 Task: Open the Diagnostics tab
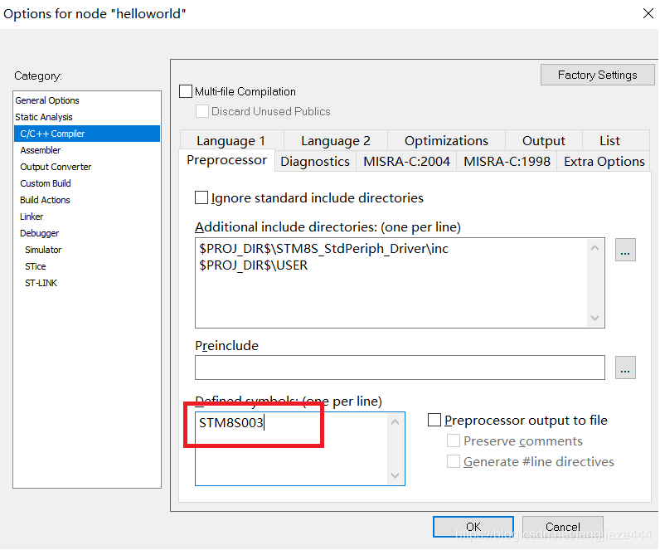click(315, 162)
